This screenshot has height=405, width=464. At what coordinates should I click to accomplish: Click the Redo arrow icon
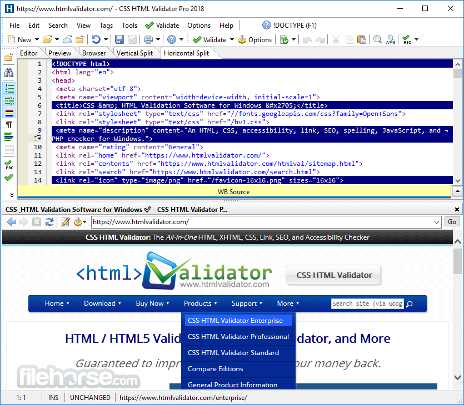point(320,39)
